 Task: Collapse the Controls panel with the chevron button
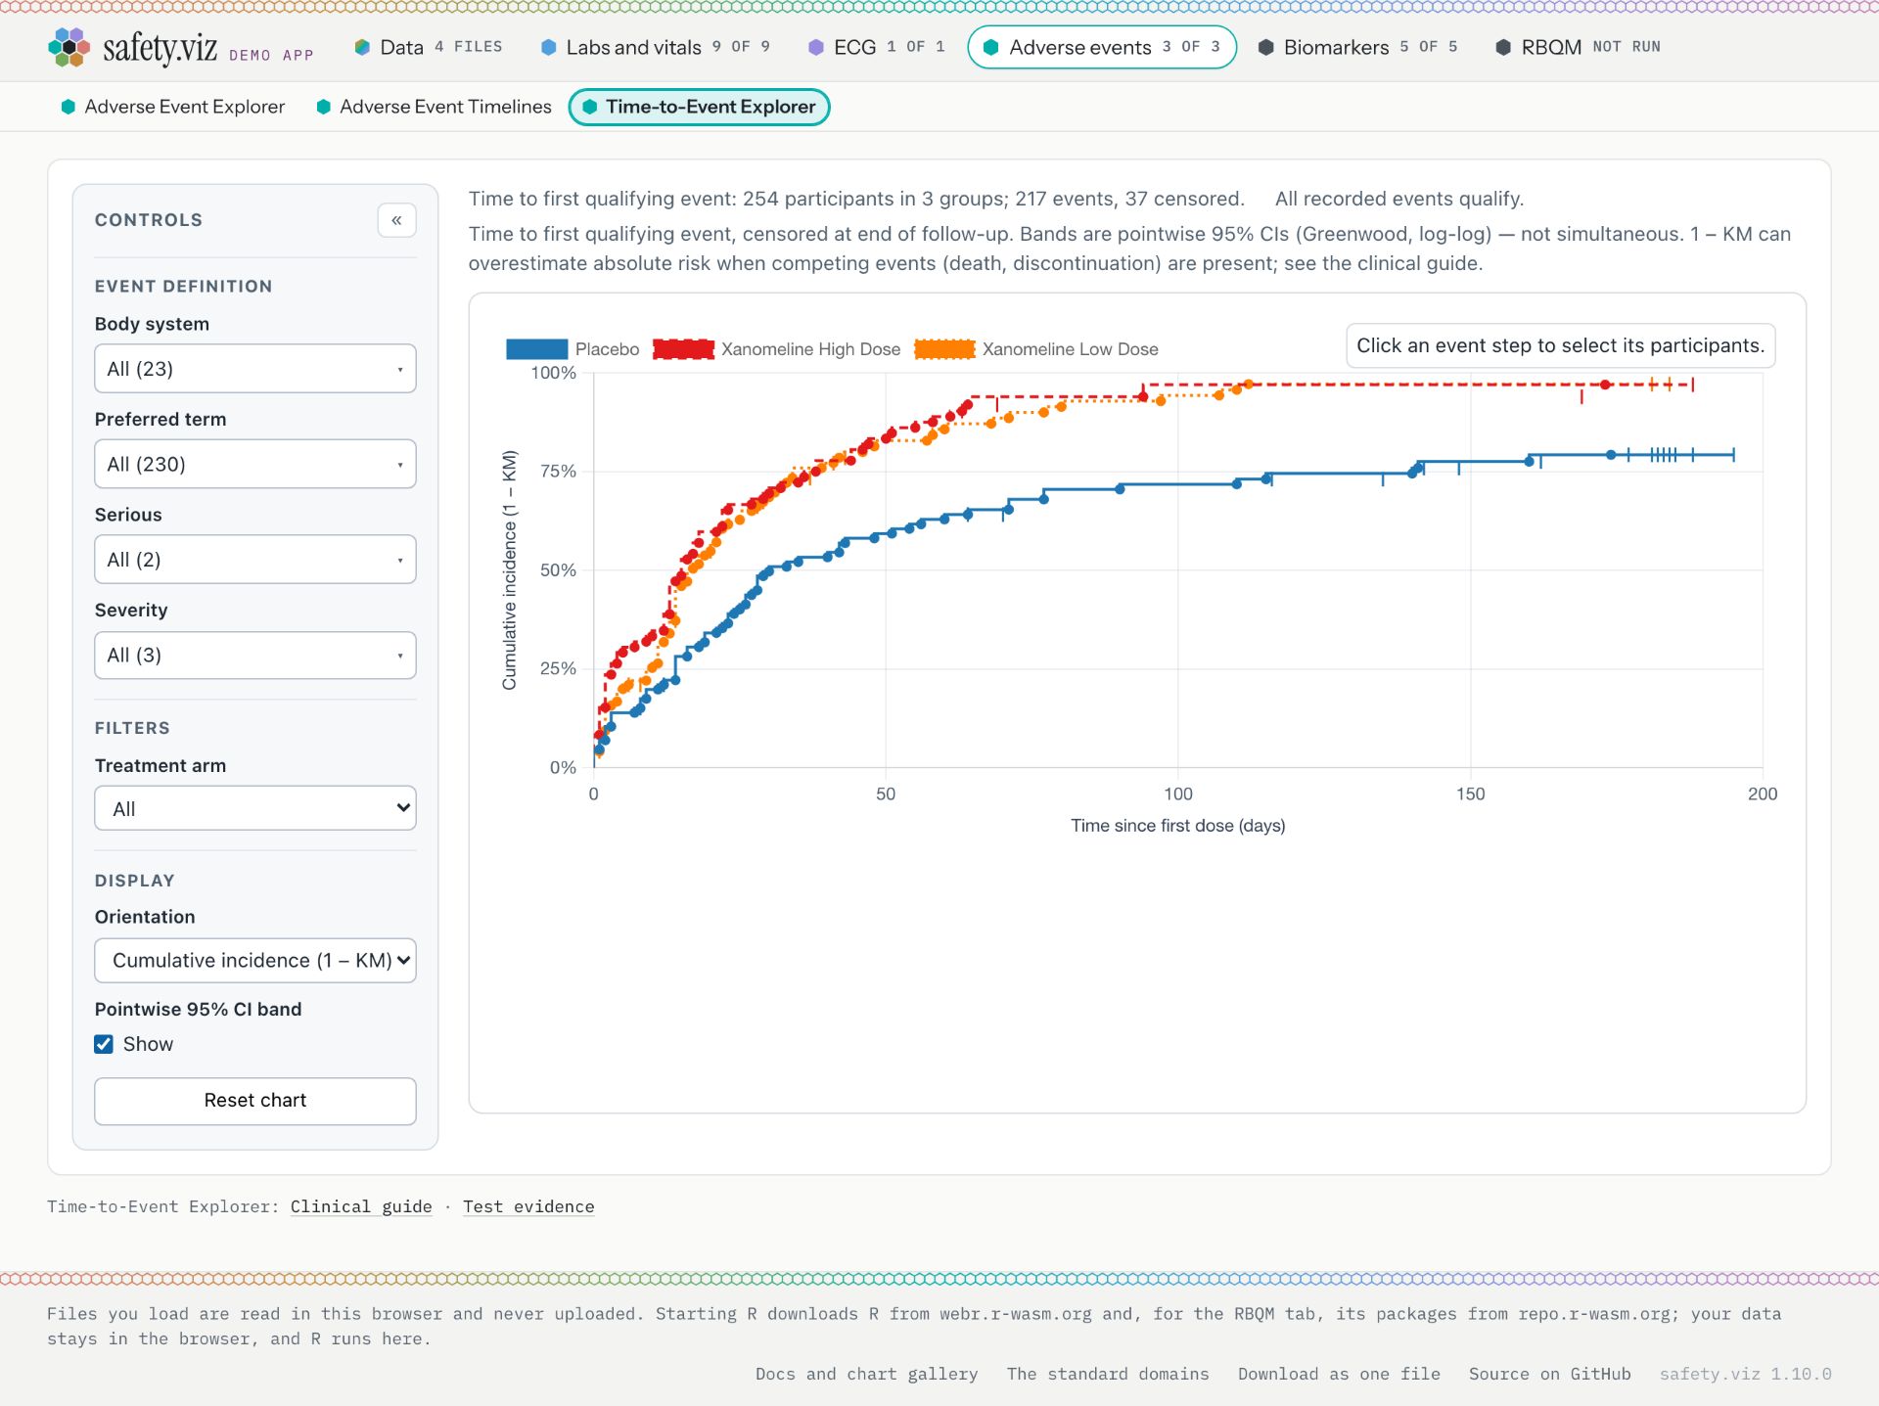click(396, 220)
